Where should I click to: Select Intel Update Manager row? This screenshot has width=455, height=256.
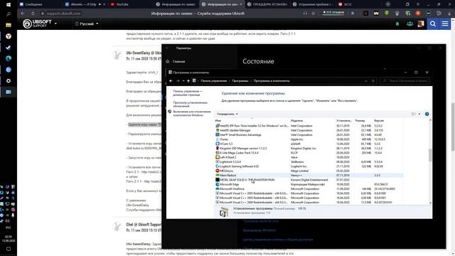point(309,130)
